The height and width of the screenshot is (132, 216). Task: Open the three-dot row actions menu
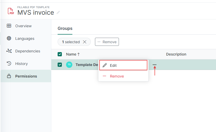[154, 65]
